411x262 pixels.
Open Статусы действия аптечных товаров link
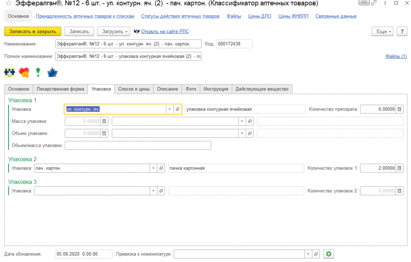[x=180, y=16]
